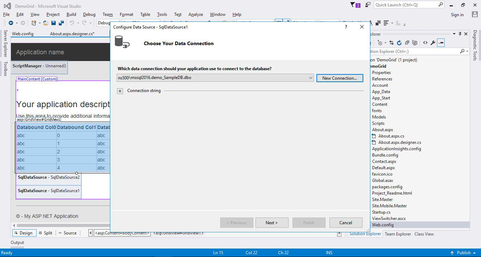Open the Build menu
This screenshot has height=257, width=481.
tap(71, 14)
